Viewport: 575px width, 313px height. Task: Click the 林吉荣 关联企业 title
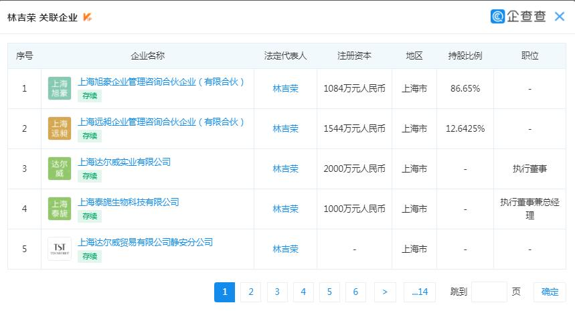[43, 17]
